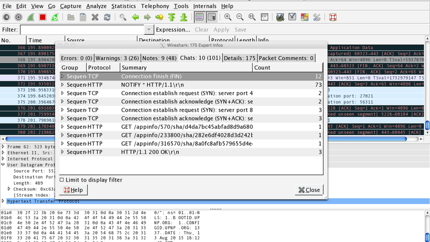This screenshot has height=242, width=430.
Task: Start a new capture with shark fin icon
Action: point(30,17)
